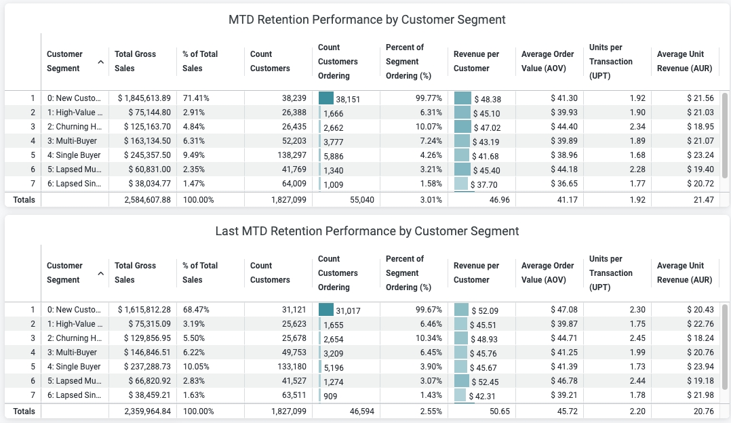Sort the top table by Total Gross Sales
The width and height of the screenshot is (731, 423).
(135, 61)
